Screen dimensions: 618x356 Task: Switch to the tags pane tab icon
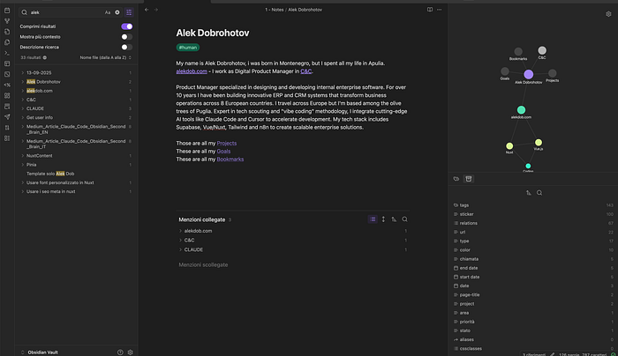click(x=456, y=179)
